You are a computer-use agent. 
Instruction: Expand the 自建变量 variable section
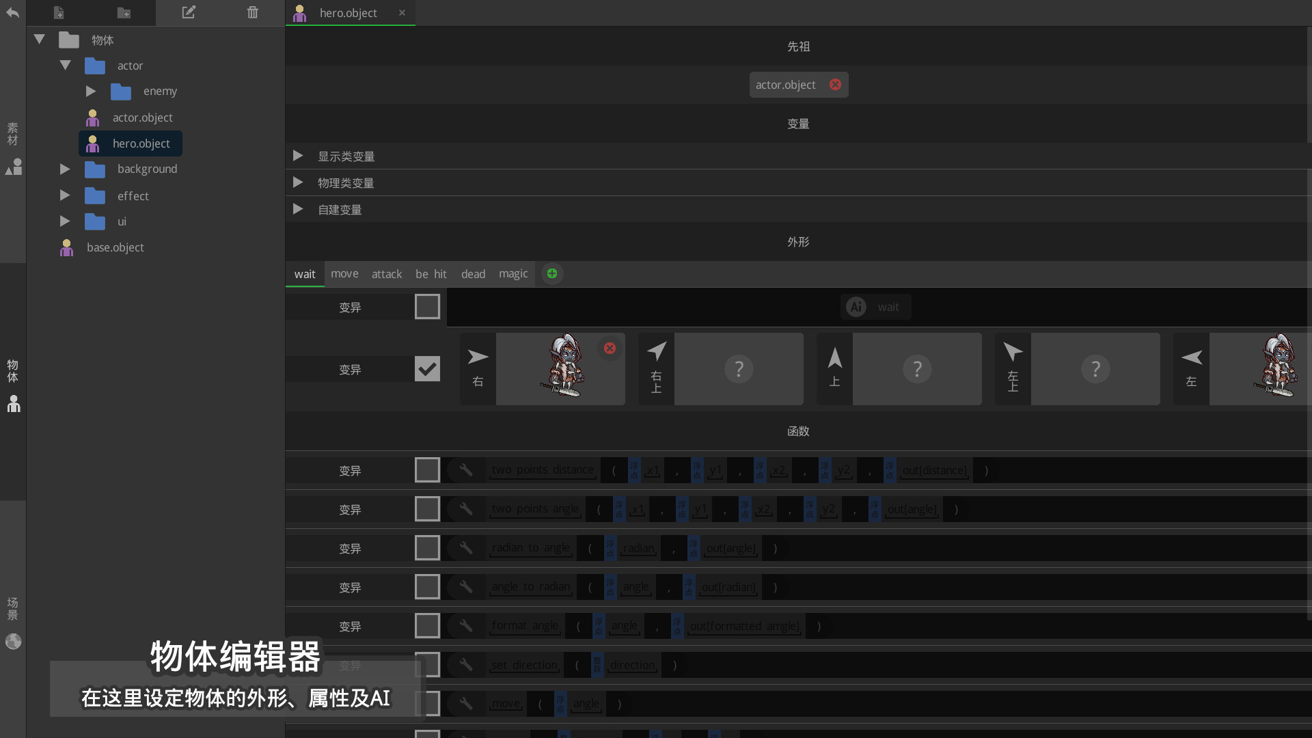298,210
